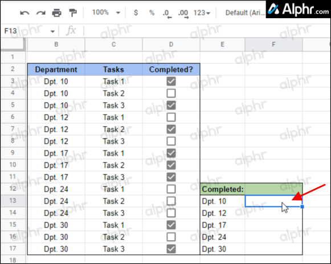Viewport: 331px width, 264px height.
Task: Increase decimal places button
Action: [183, 14]
